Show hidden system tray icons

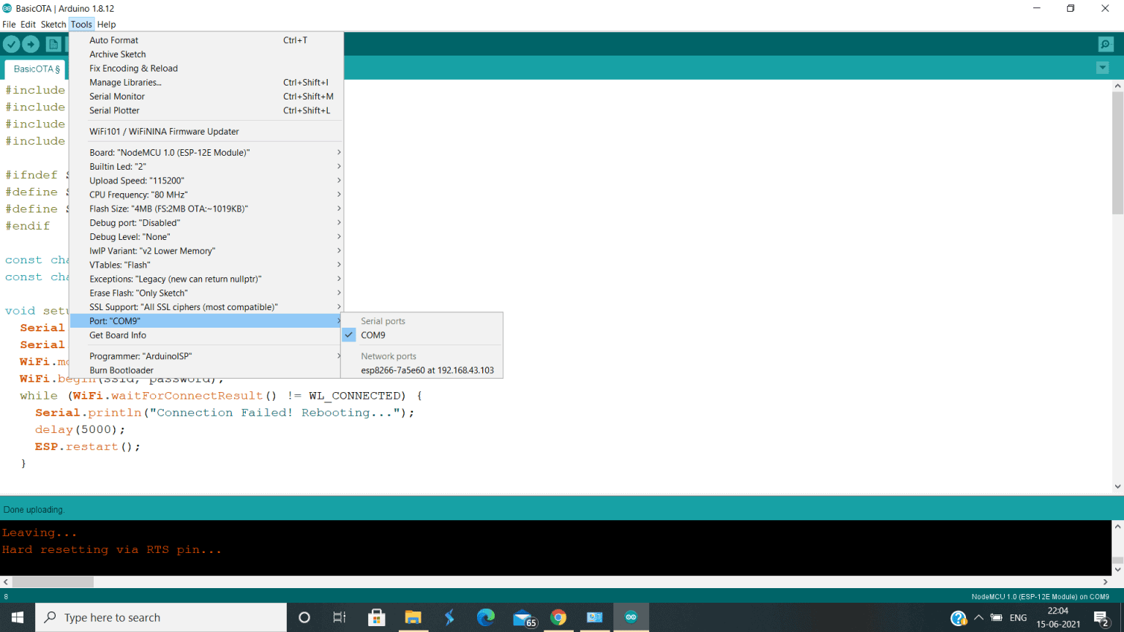coord(978,618)
